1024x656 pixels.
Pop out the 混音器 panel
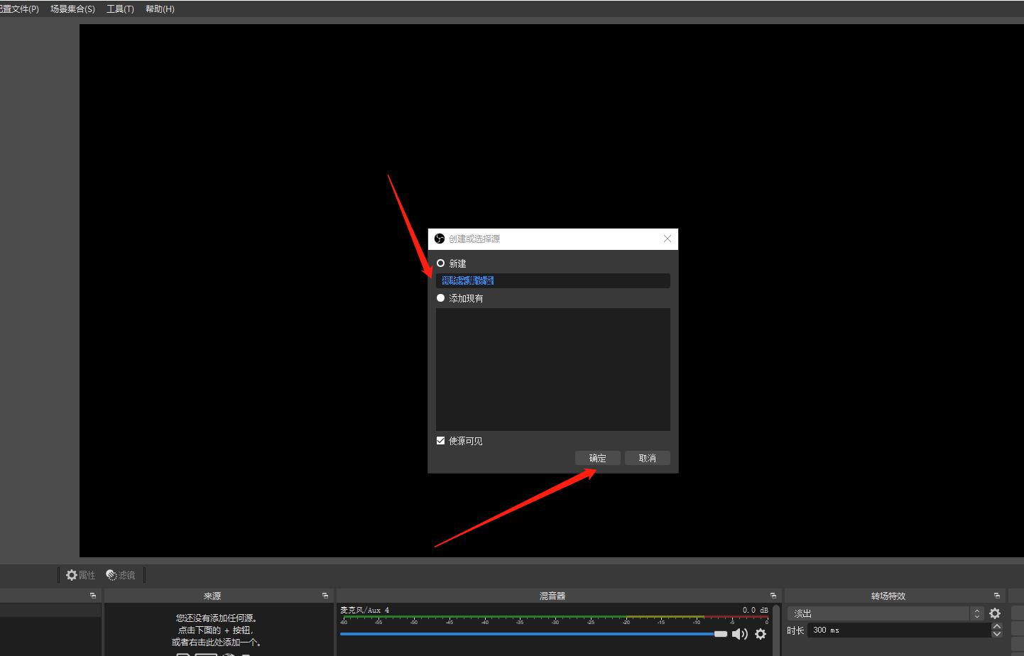[x=773, y=596]
